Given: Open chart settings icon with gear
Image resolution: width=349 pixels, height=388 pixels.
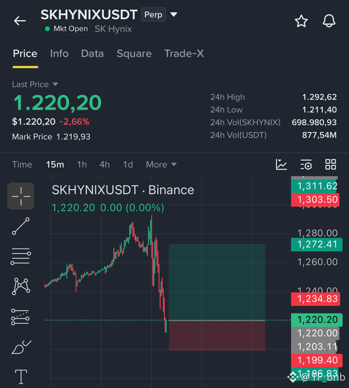Looking at the screenshot, I should (306, 165).
